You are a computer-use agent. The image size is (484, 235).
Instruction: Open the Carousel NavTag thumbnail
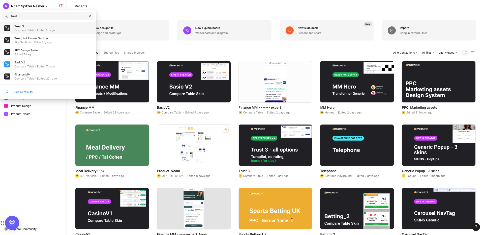click(439, 209)
